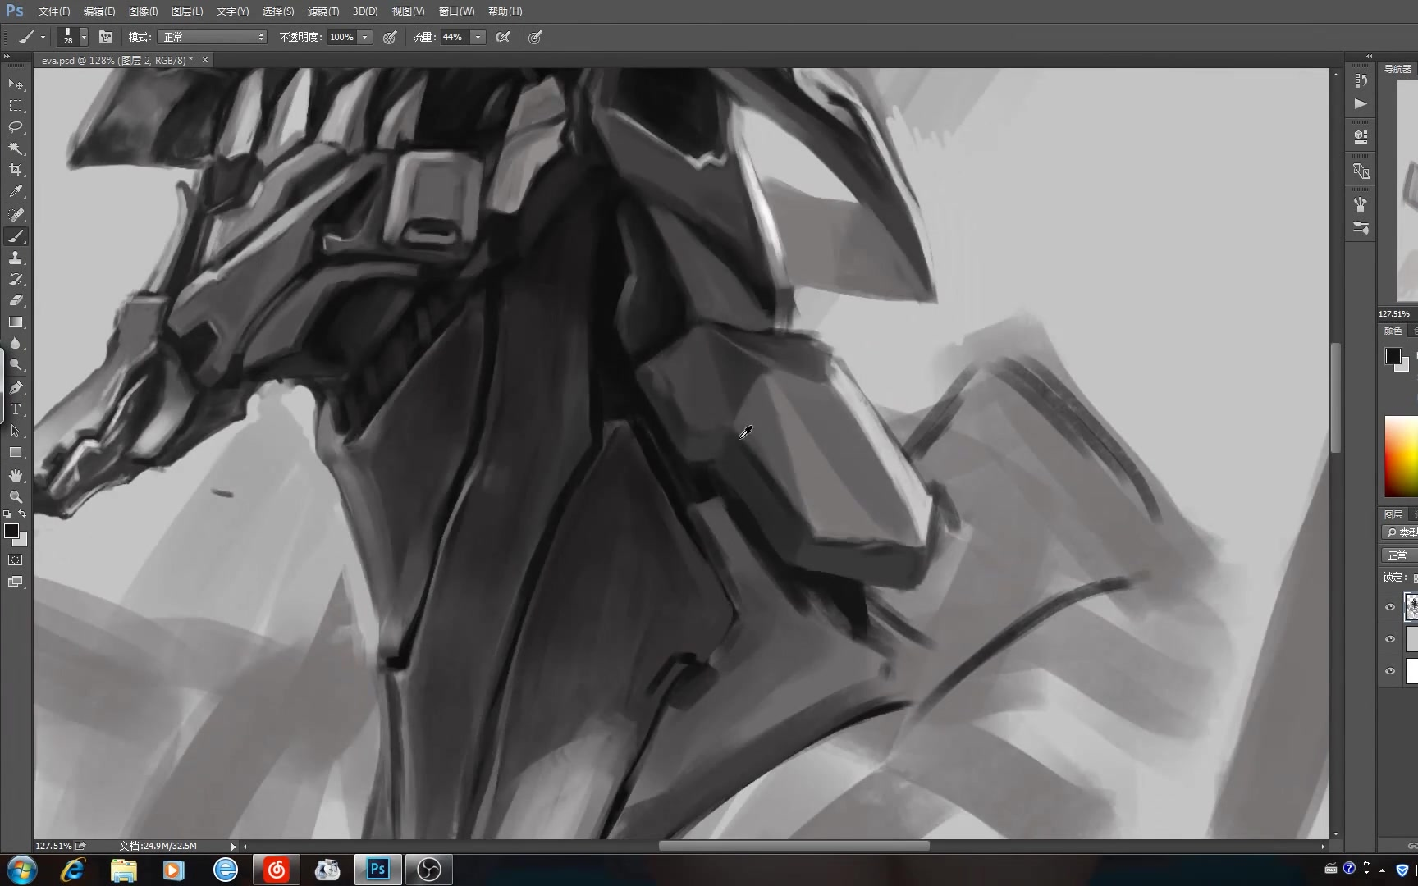Pick the Color panel foreground swatch
This screenshot has height=886, width=1418.
click(1393, 355)
